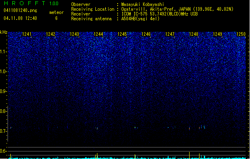
Task: Click the 1.1 kHz axis label
Action: (x=3, y=52)
